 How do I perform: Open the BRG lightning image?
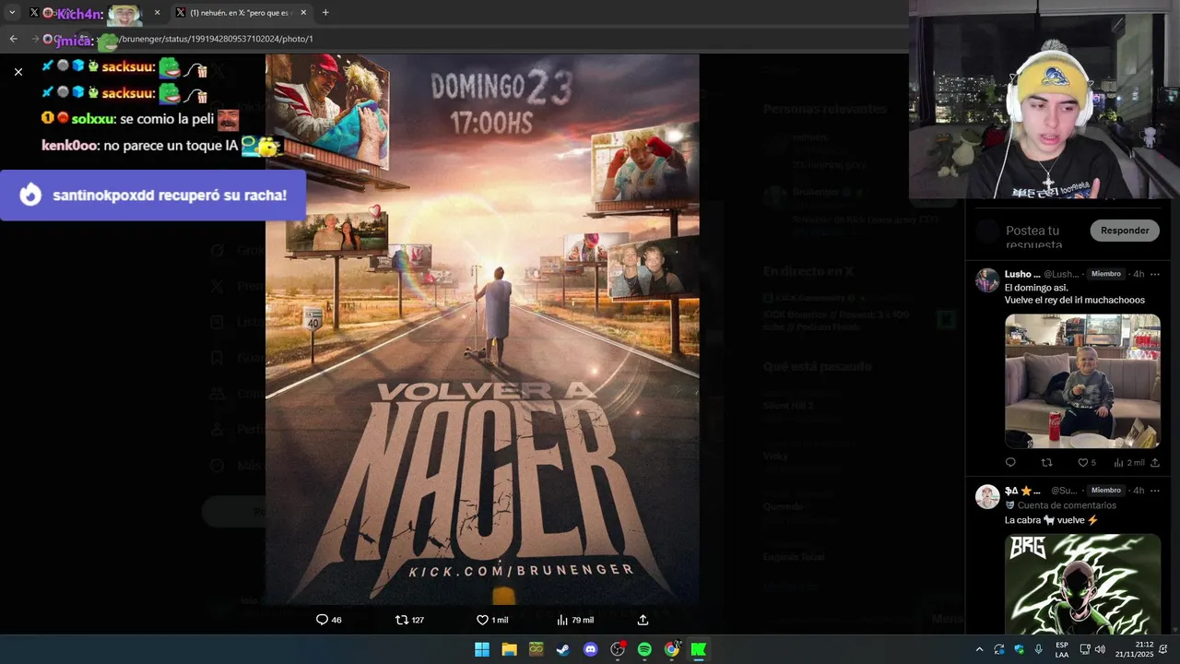coord(1082,583)
